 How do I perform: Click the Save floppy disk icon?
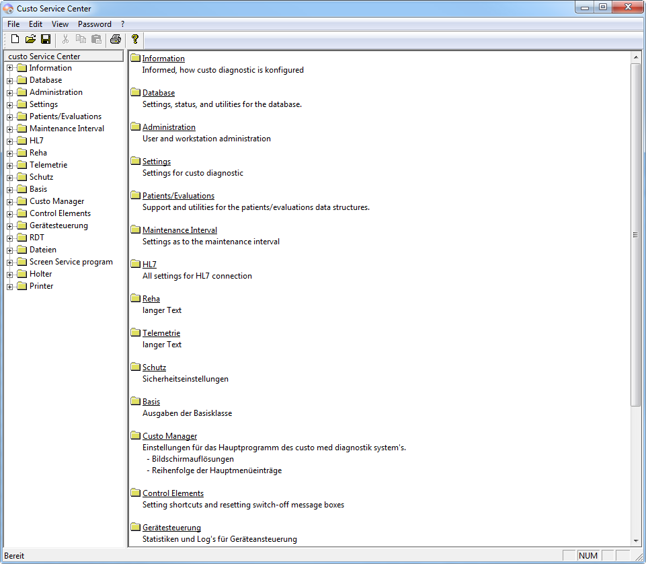pyautogui.click(x=46, y=39)
